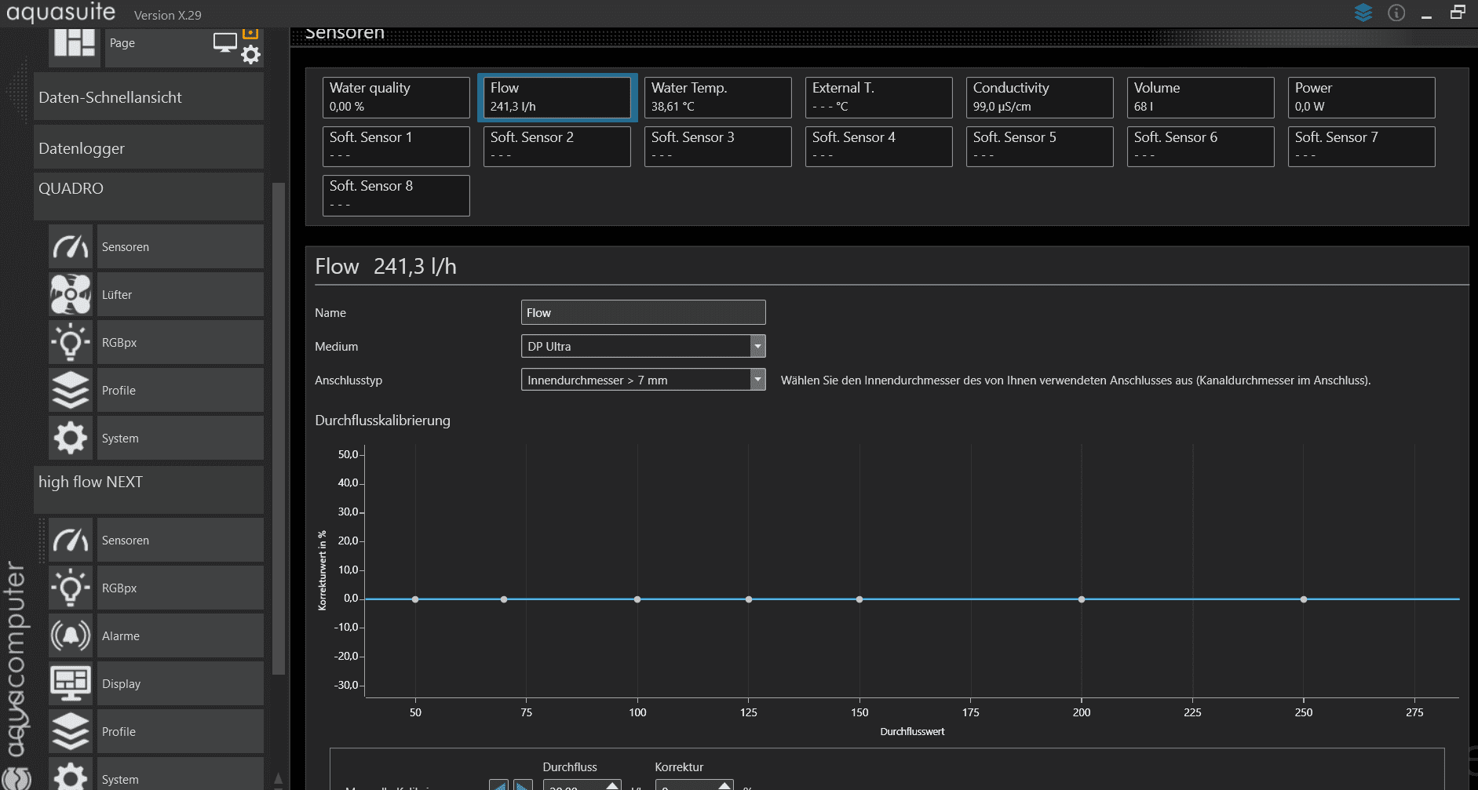Click the sidebar vertical scrollbar thumb

(x=278, y=428)
